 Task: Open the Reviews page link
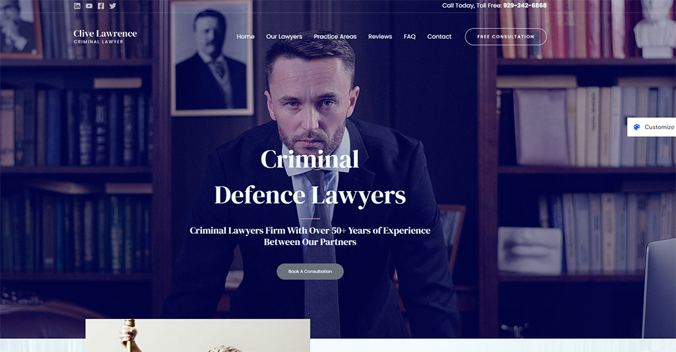380,36
